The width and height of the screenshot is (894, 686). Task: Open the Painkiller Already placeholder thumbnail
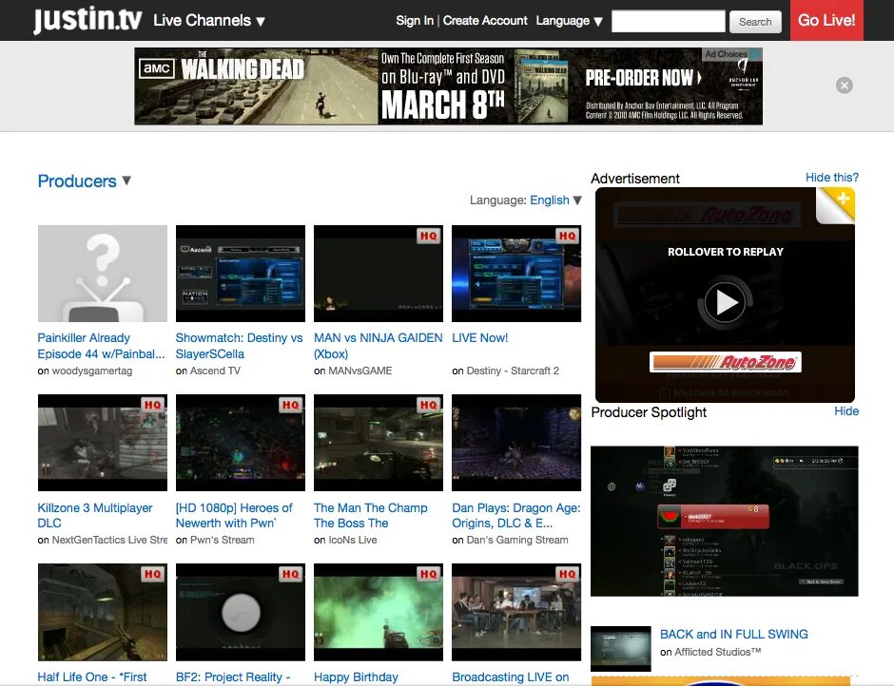pos(103,274)
